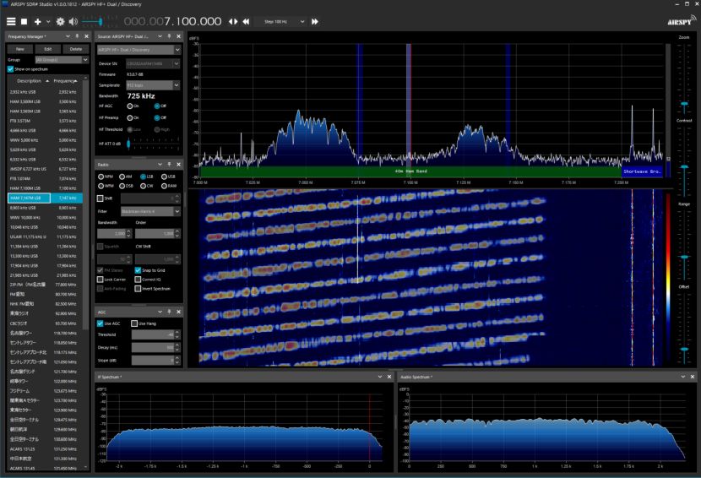
Task: Open Source panel options chevron
Action: (x=160, y=36)
